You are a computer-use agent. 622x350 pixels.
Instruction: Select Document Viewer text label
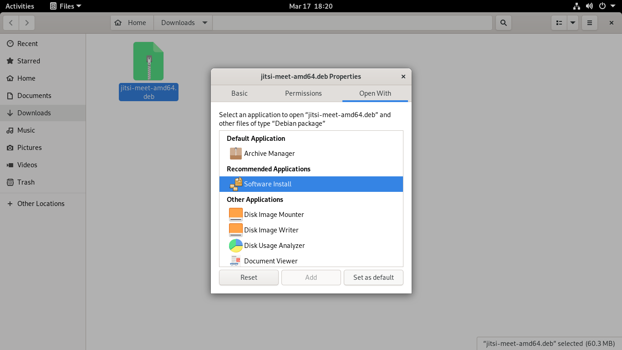(x=271, y=261)
